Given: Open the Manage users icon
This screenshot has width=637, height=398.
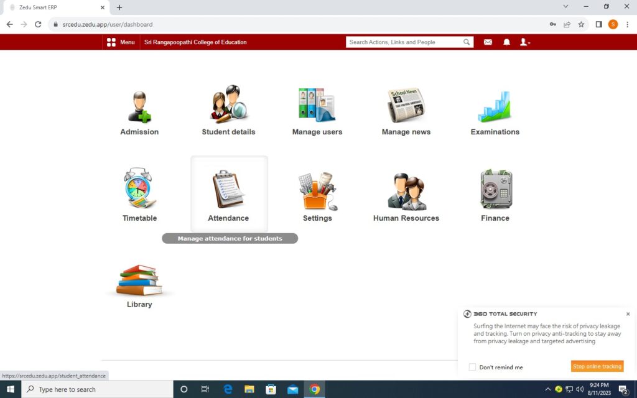Looking at the screenshot, I should pos(317,104).
